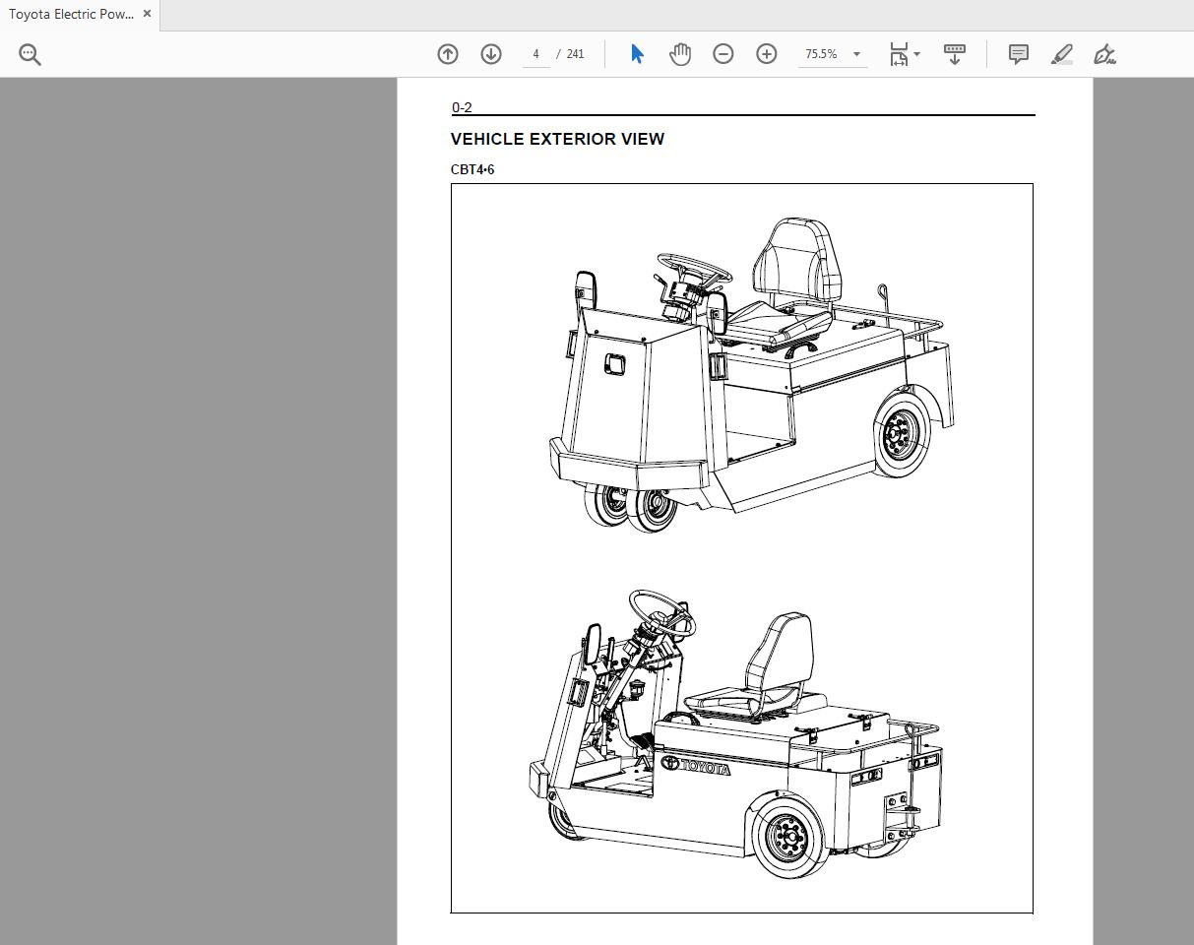Go to the previous page with up arrow
This screenshot has width=1194, height=945.
point(447,54)
